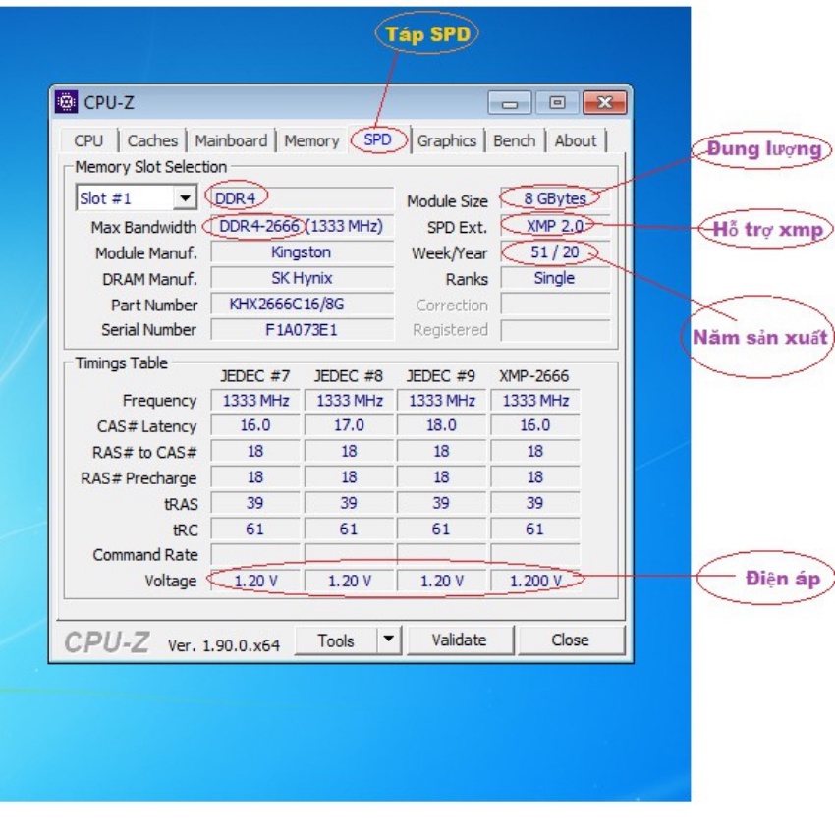Click the Tools button
The height and width of the screenshot is (835, 835).
[336, 640]
